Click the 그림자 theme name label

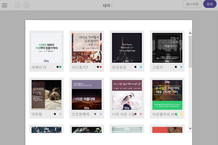tap(158, 67)
